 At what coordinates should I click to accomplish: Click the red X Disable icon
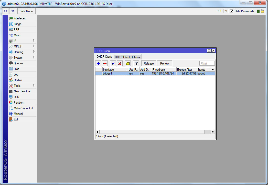[x=120, y=64]
